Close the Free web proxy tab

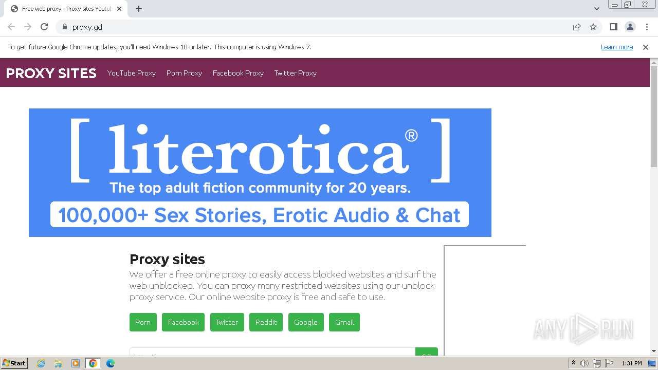119,9
